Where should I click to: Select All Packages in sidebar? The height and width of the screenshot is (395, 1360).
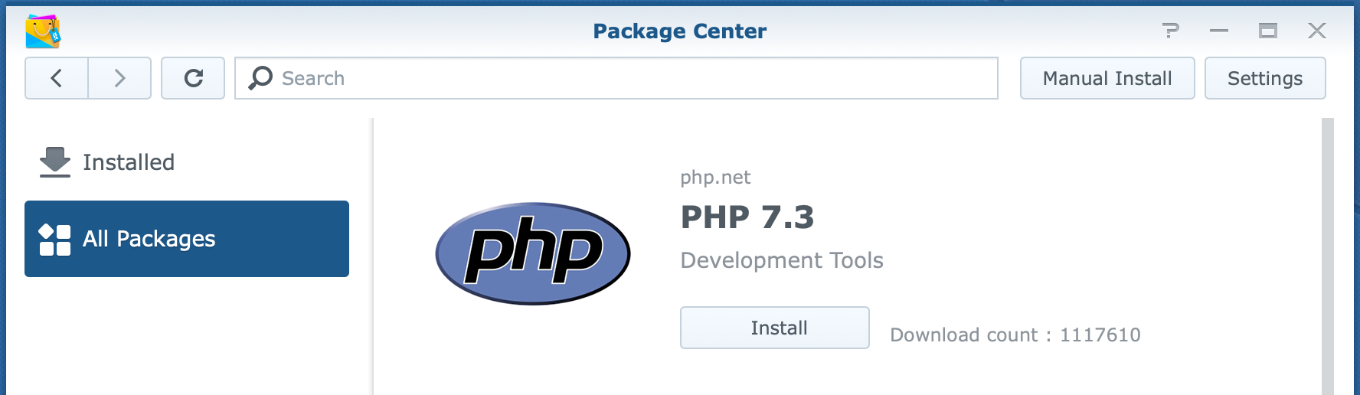click(187, 239)
